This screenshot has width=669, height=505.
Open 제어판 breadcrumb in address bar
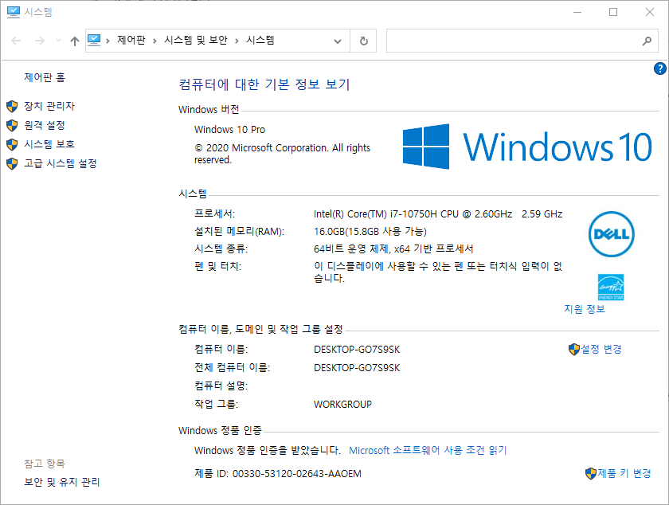[131, 40]
